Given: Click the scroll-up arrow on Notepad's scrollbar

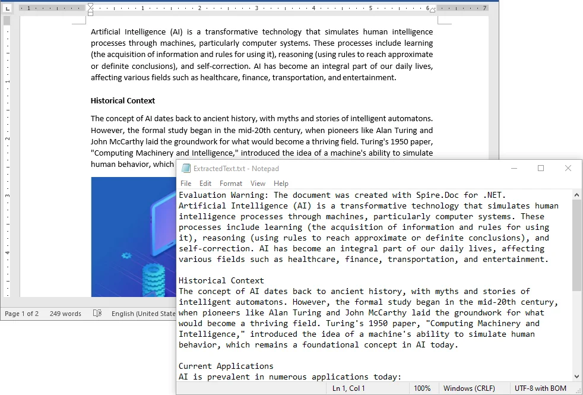Looking at the screenshot, I should 576,194.
